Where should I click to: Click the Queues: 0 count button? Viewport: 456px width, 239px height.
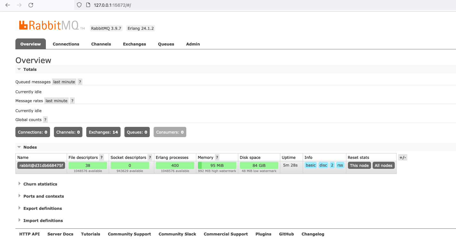click(137, 132)
